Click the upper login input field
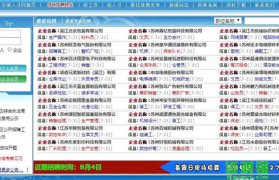Screen dimensions: 279x180 [10, 34]
